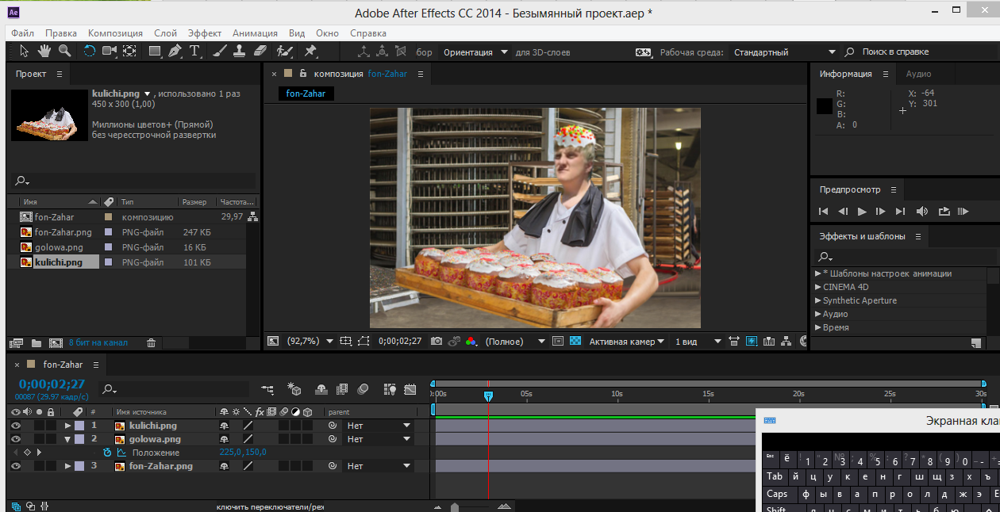The width and height of the screenshot is (1000, 512).
Task: Toggle the Position stopwatch for golowa.png
Action: click(x=108, y=453)
